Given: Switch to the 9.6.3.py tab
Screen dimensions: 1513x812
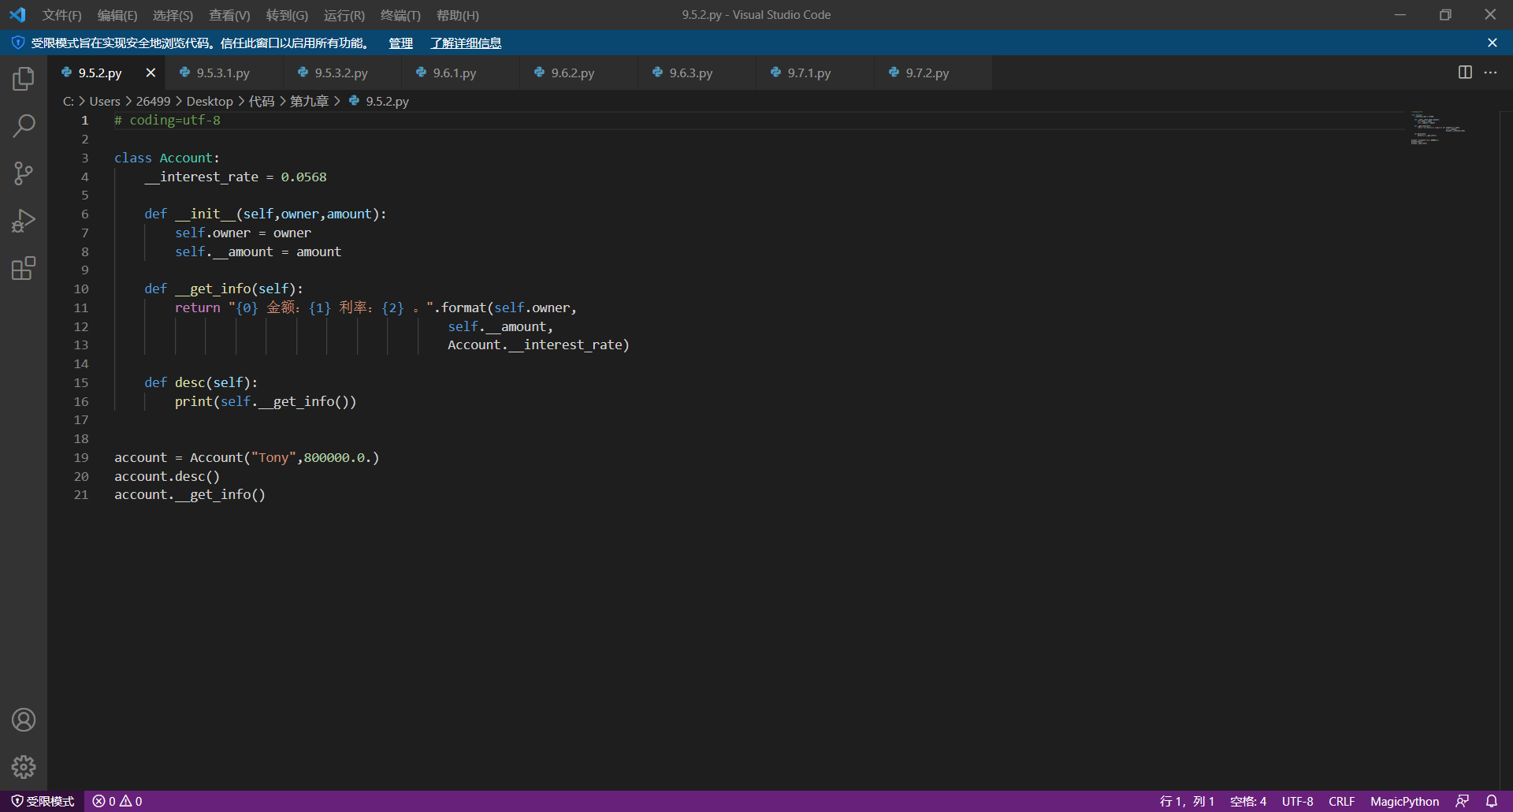Looking at the screenshot, I should [697, 73].
